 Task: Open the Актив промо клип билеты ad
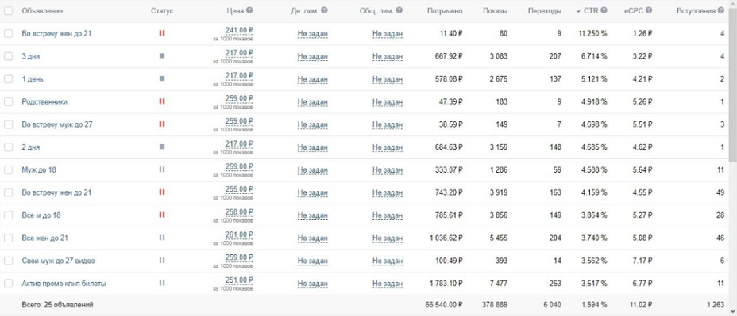pos(64,284)
